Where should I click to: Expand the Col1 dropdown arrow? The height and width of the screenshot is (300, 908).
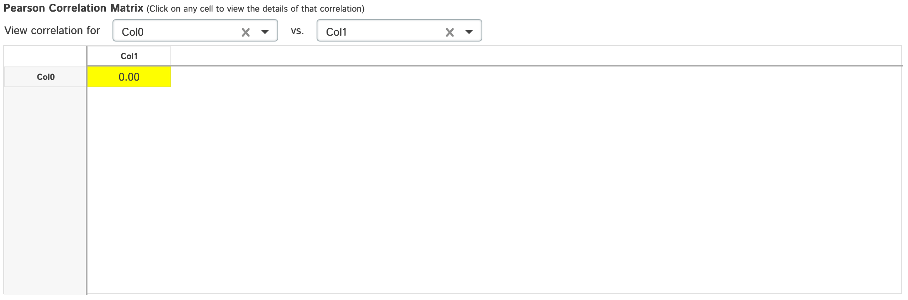point(469,32)
